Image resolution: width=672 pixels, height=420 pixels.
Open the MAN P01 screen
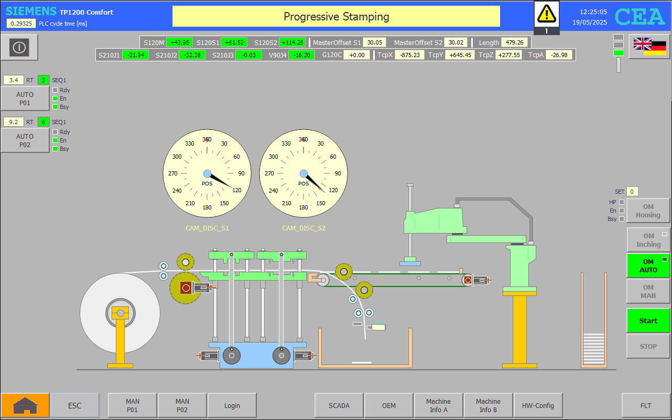point(132,405)
